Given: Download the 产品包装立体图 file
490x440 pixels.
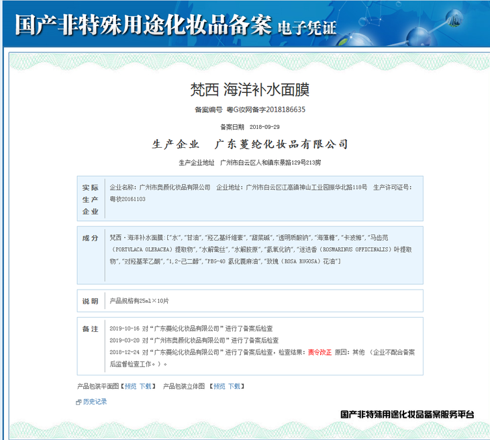Looking at the screenshot, I should [x=234, y=386].
